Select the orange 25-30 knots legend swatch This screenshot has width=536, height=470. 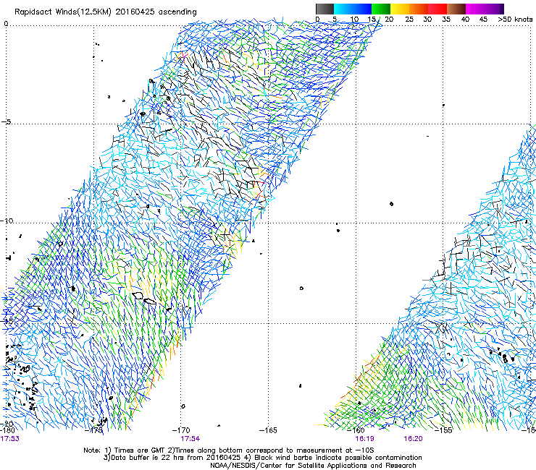(419, 9)
